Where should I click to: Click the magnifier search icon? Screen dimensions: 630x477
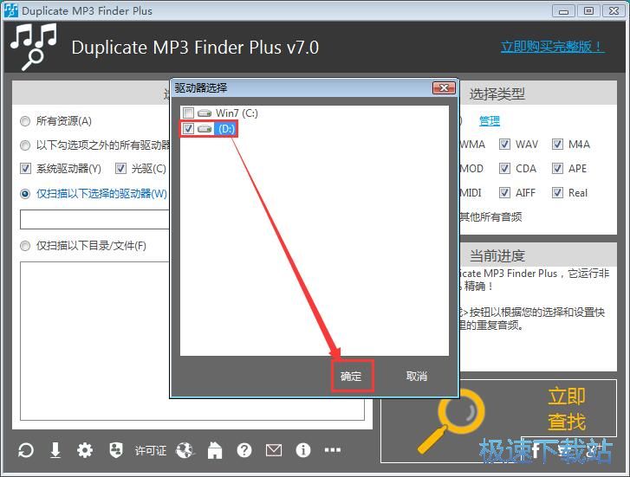tap(452, 420)
